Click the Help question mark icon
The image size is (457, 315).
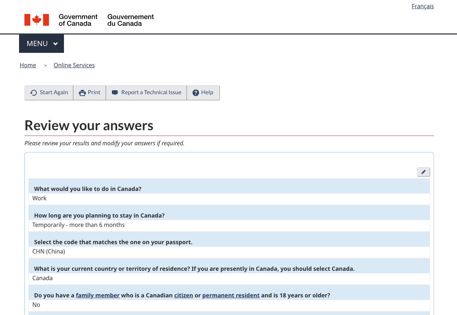[196, 93]
